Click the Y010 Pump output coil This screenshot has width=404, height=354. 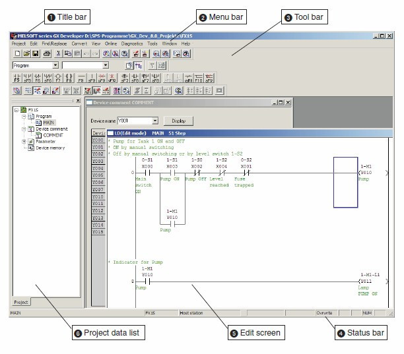pos(373,173)
